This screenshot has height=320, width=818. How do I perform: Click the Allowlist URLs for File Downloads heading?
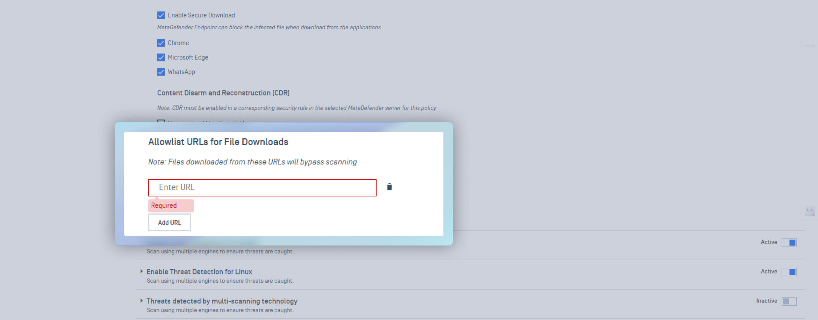click(218, 142)
